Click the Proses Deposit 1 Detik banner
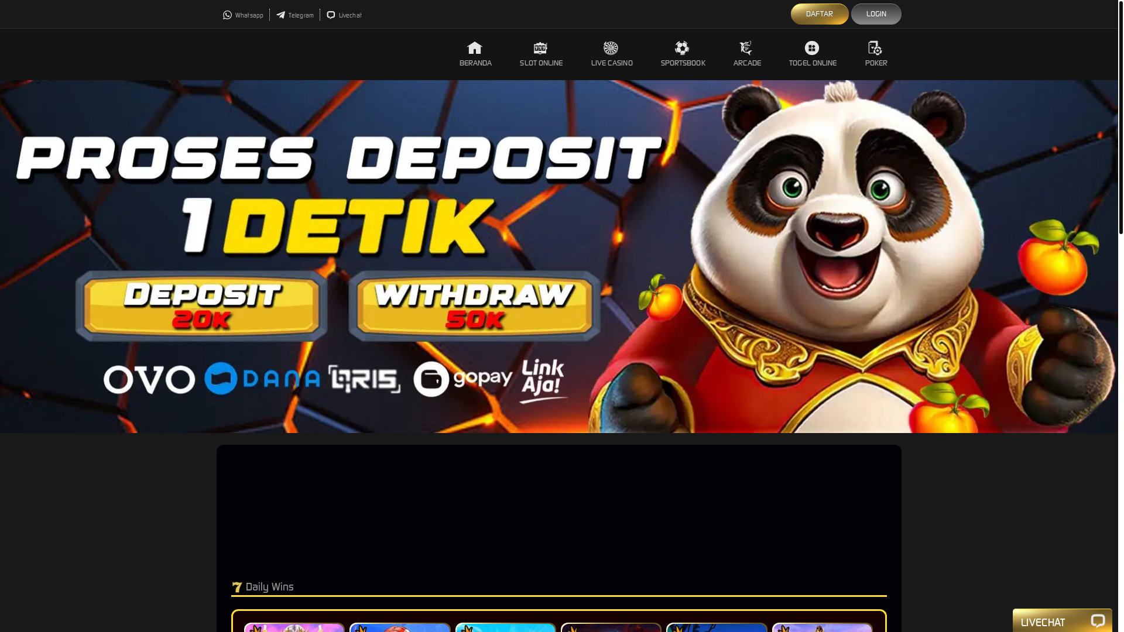Image resolution: width=1124 pixels, height=632 pixels. coord(559,256)
